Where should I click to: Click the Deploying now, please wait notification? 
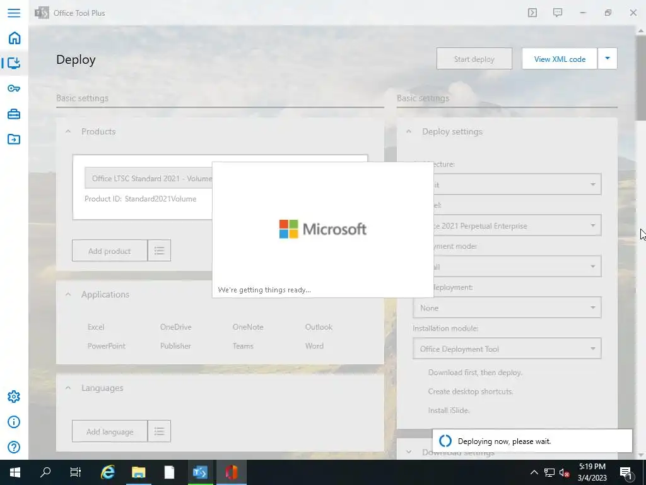point(532,441)
